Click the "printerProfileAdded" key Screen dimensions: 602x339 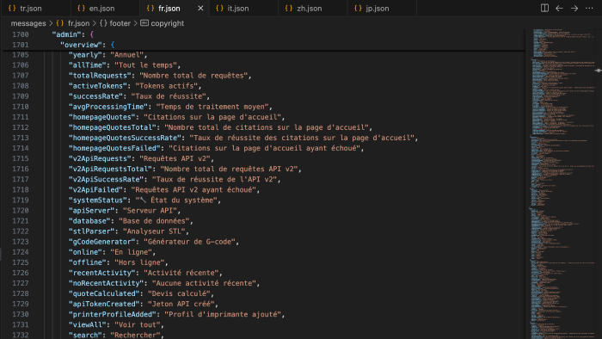pos(112,314)
